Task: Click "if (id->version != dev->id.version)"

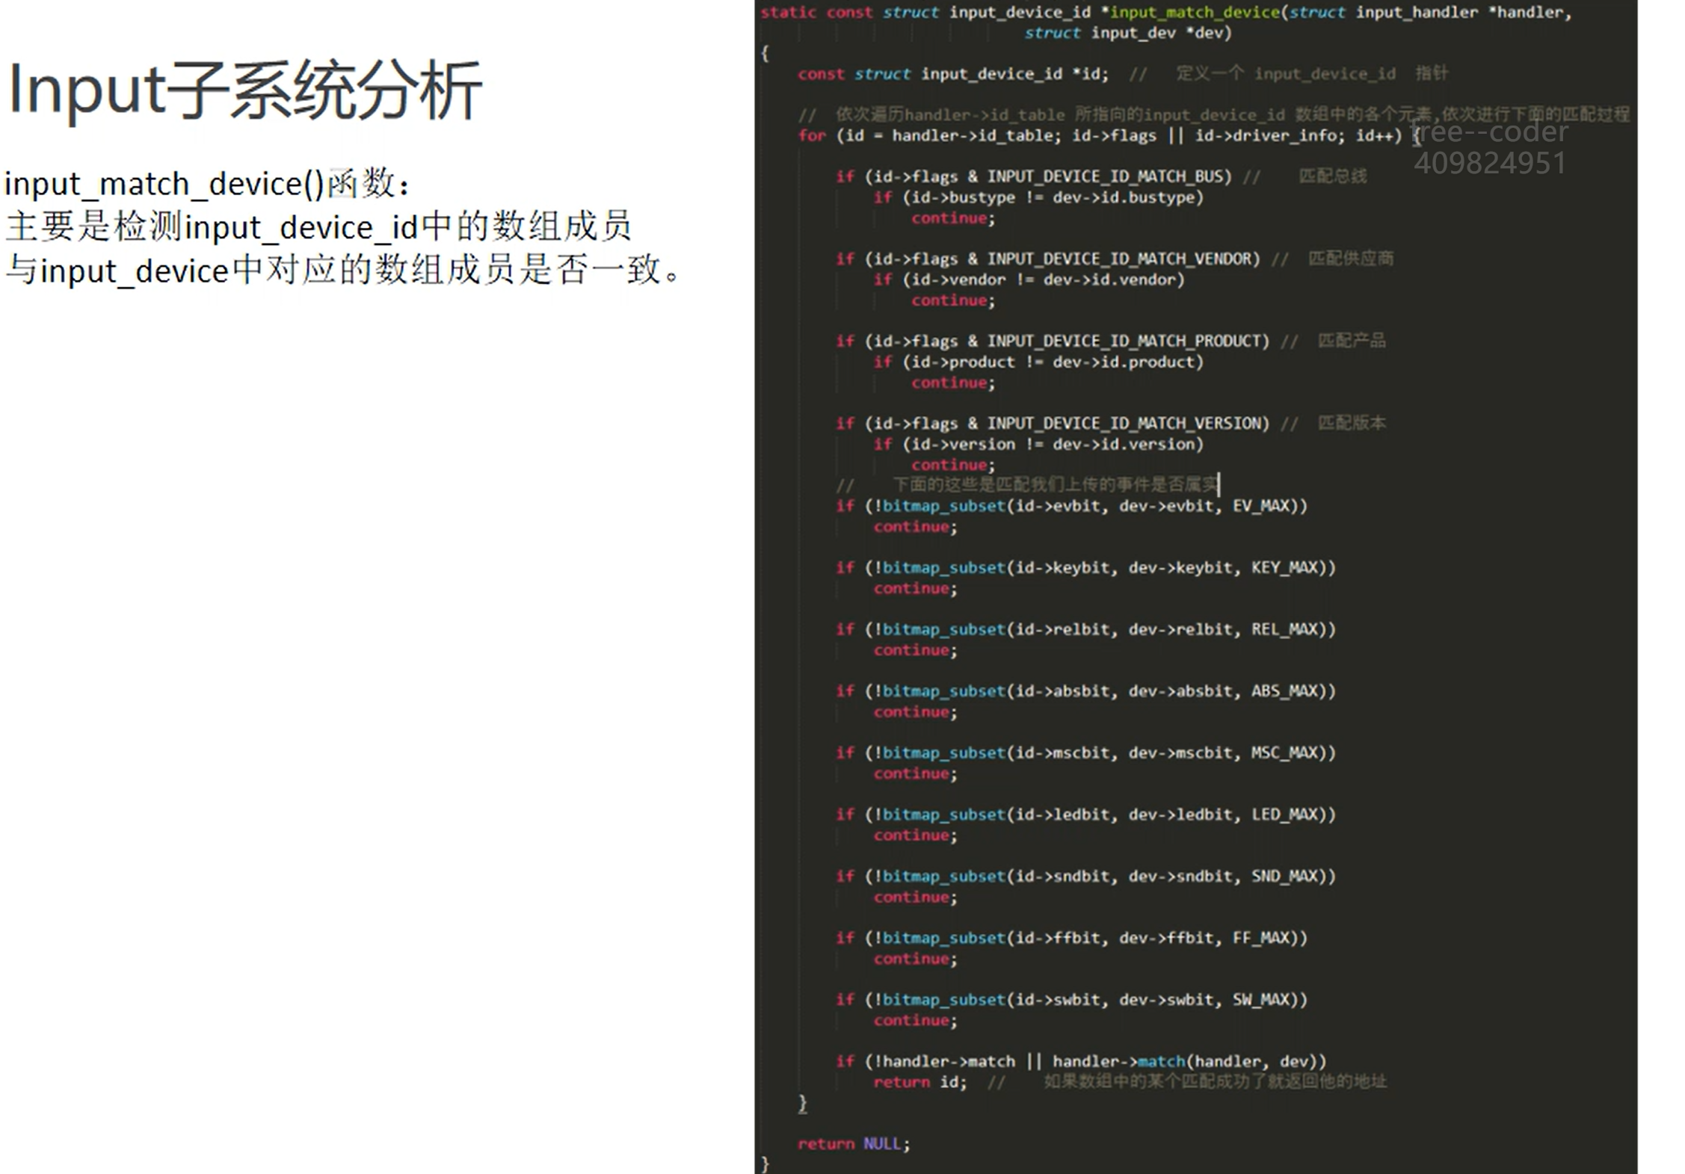Action: pyautogui.click(x=1038, y=444)
